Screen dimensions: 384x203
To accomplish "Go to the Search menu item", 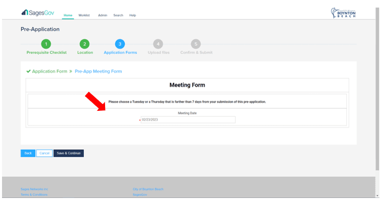I will (118, 16).
